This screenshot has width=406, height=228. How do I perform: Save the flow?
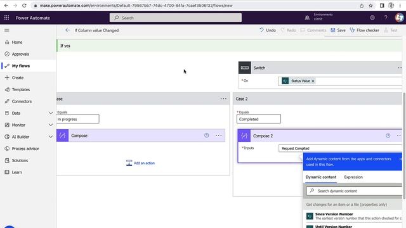(338, 30)
